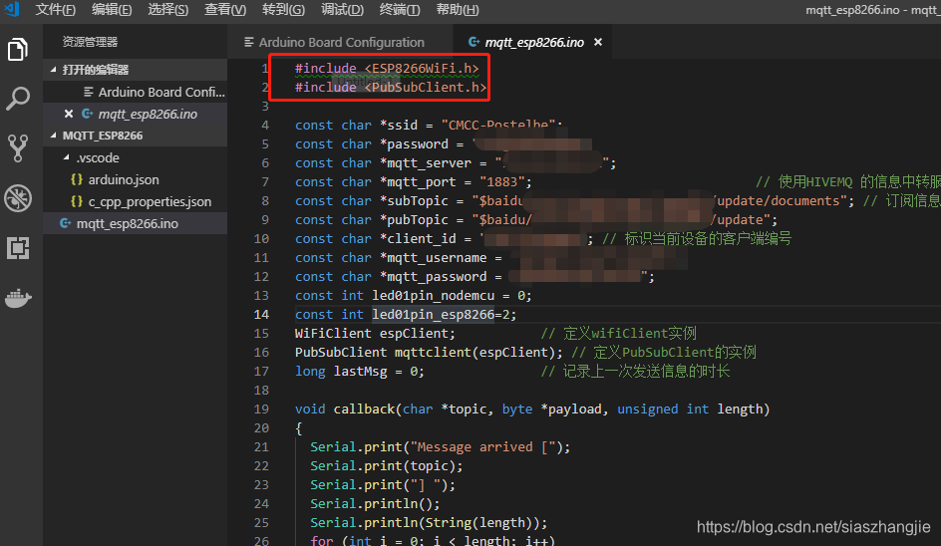Open the Explorer view in activity bar
This screenshot has height=546, width=941.
(x=18, y=49)
